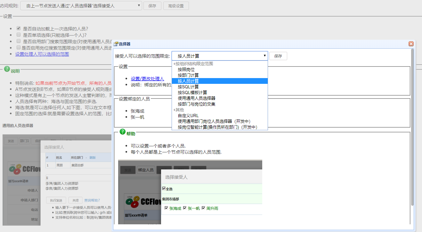The image size is (422, 232).
Task: Click the green help icon beside 说明
Action: [x=7, y=69]
